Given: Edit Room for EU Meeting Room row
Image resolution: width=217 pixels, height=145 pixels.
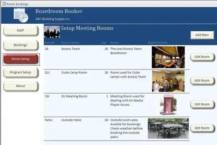Looking at the screenshot, I should click(x=202, y=104).
